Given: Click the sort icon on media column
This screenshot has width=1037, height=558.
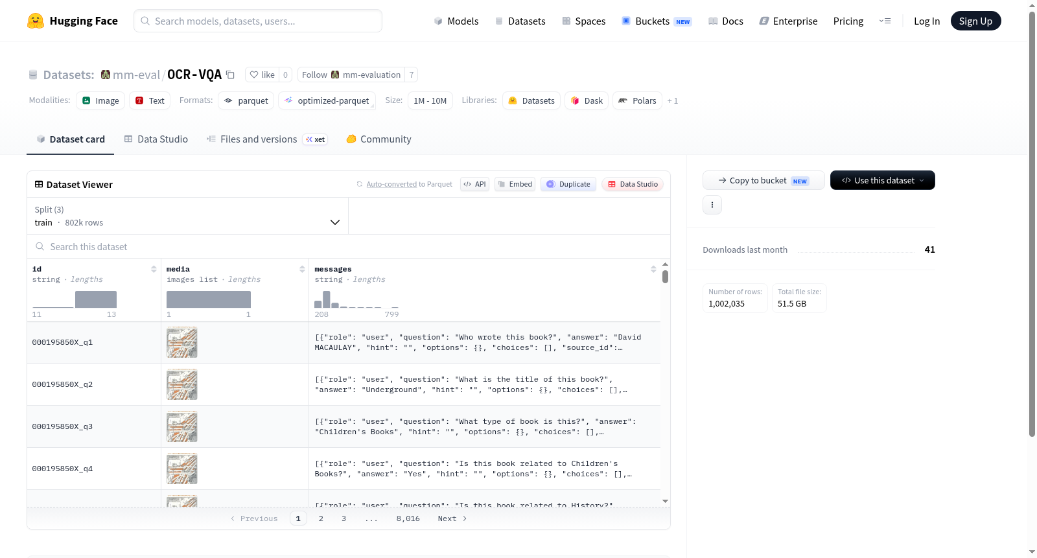Looking at the screenshot, I should point(302,269).
